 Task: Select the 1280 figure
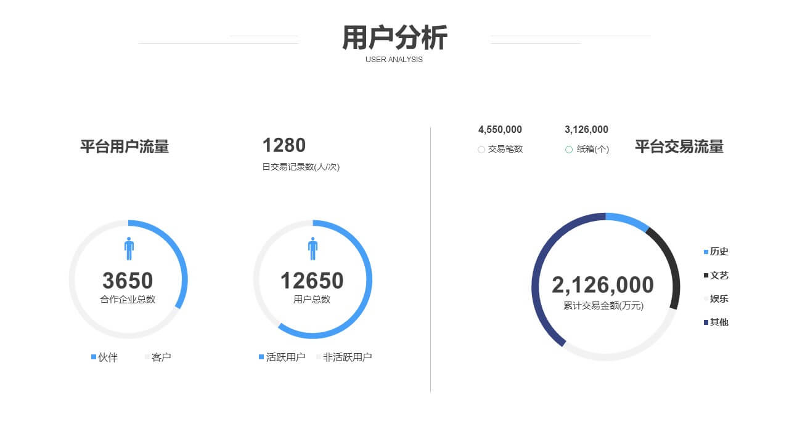[x=284, y=145]
